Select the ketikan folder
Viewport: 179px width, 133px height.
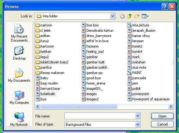coord(43,52)
